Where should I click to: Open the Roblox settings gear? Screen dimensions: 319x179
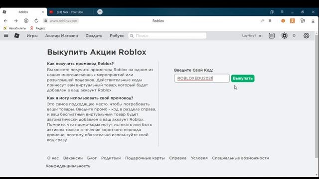point(306,36)
